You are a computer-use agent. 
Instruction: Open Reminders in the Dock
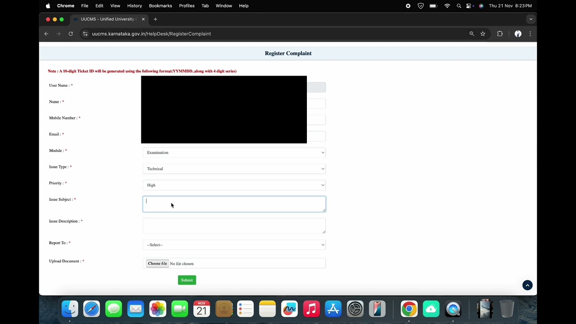pos(245,309)
